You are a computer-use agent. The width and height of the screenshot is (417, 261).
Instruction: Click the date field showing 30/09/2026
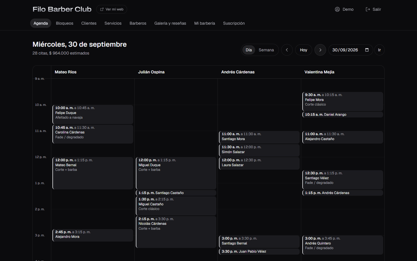pos(350,50)
